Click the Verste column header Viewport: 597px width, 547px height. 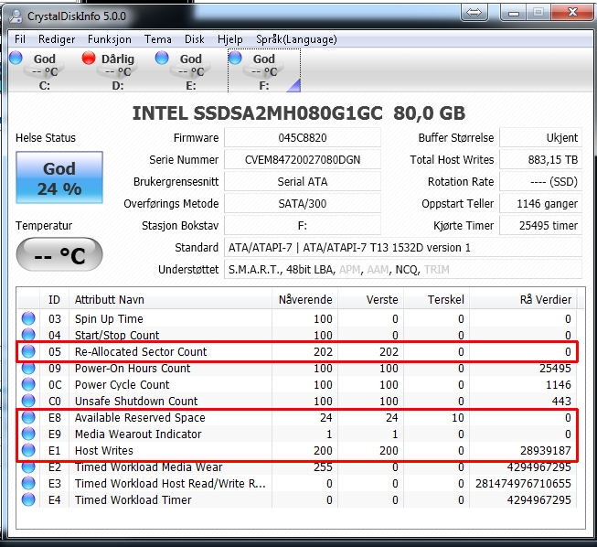coord(371,299)
